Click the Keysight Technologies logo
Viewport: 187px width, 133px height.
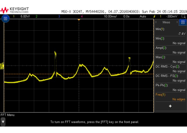click(15, 10)
